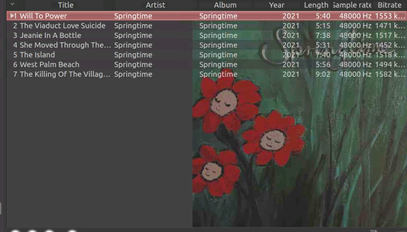Click the Artist cell of Jeanie In A Bottle
407x232 pixels.
[x=133, y=35]
